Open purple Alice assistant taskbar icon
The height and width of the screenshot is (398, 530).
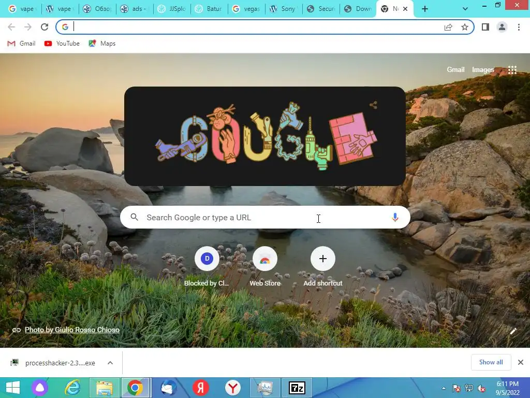coord(40,388)
